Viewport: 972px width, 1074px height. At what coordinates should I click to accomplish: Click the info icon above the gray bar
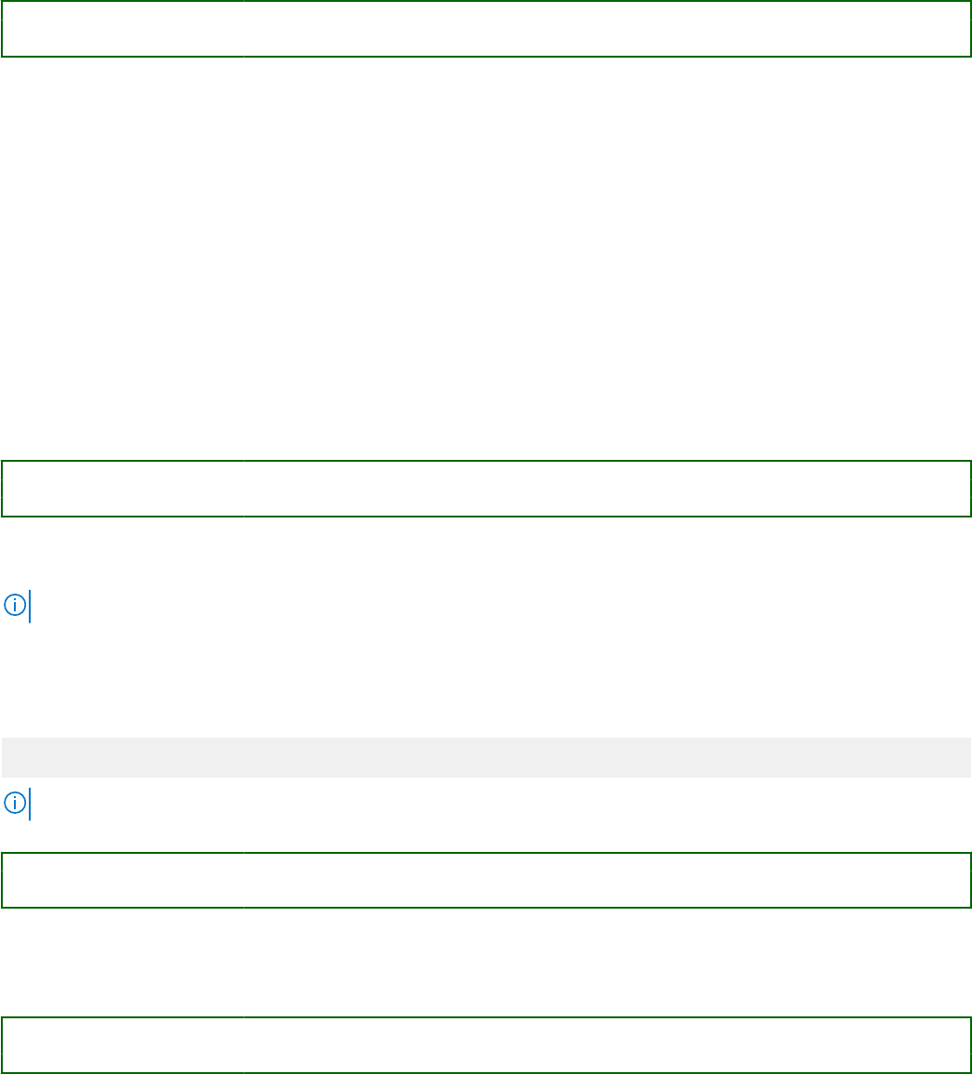(x=14, y=605)
